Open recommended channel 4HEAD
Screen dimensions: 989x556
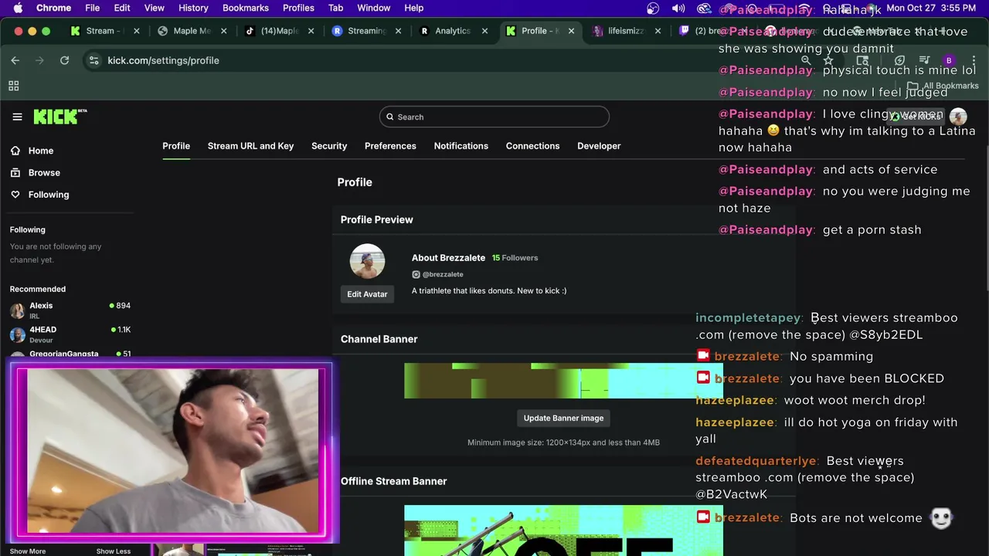pyautogui.click(x=70, y=334)
